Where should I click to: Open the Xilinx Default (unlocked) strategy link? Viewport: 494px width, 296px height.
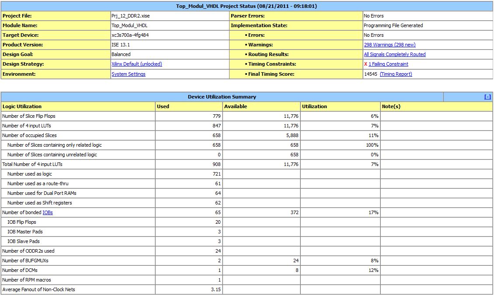(x=136, y=64)
